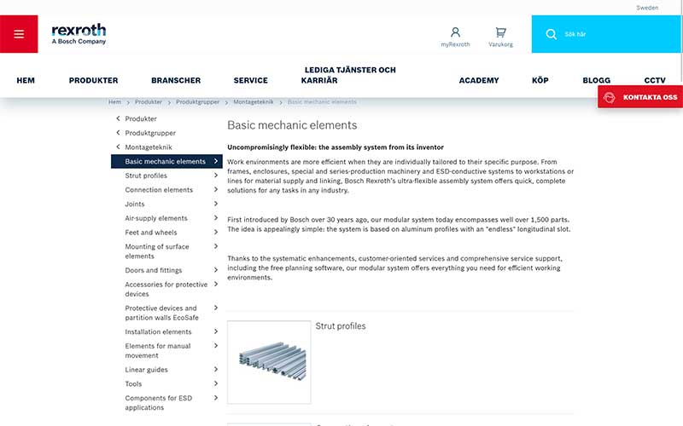This screenshot has height=426, width=683.
Task: Go back to Montageteknik in sidebar
Action: point(148,147)
